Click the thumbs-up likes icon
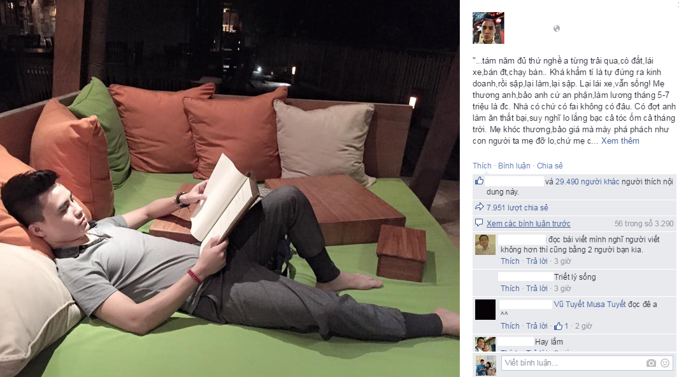679x377 pixels. pos(479,181)
